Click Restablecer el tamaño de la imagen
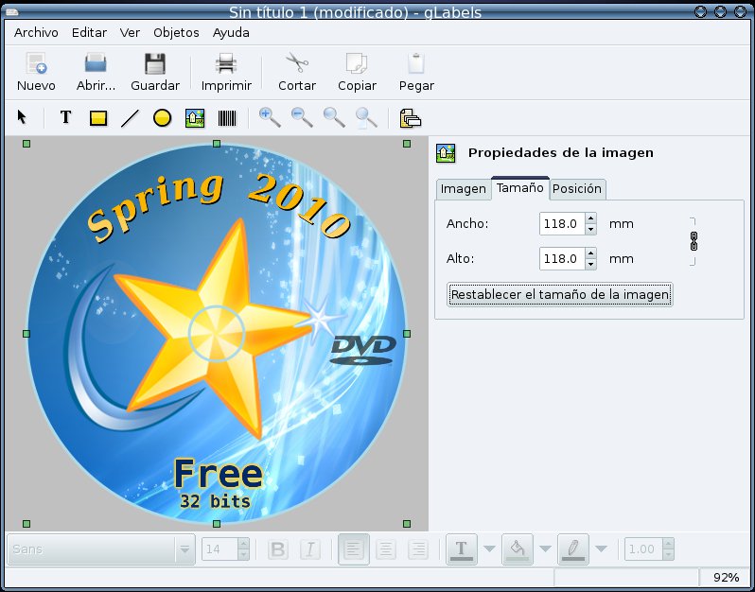Viewport: 755px width, 592px height. pos(559,294)
